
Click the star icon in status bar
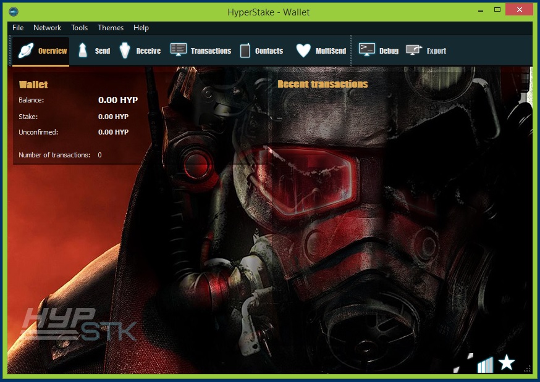click(x=506, y=362)
